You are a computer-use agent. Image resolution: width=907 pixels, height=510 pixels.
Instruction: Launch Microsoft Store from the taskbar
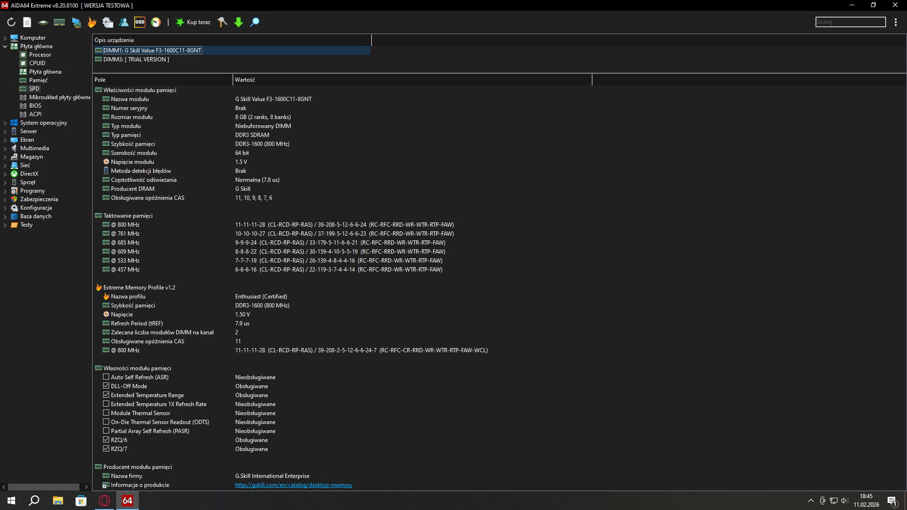click(x=81, y=501)
